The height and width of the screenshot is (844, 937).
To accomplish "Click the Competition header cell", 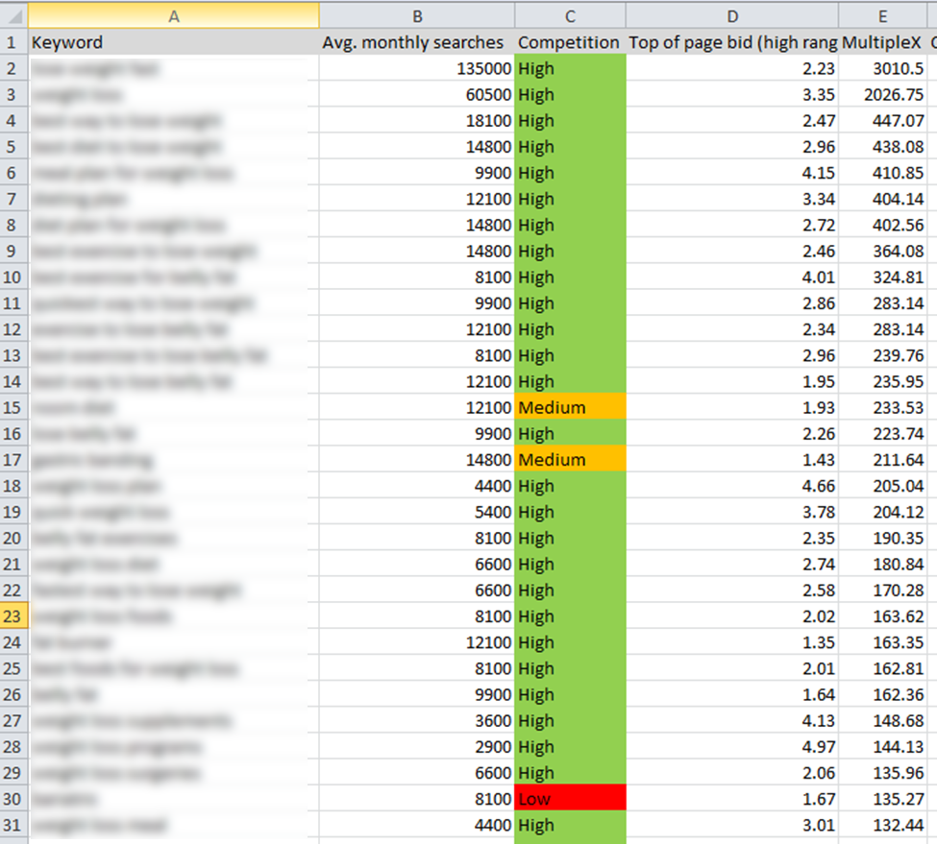I will tap(570, 42).
